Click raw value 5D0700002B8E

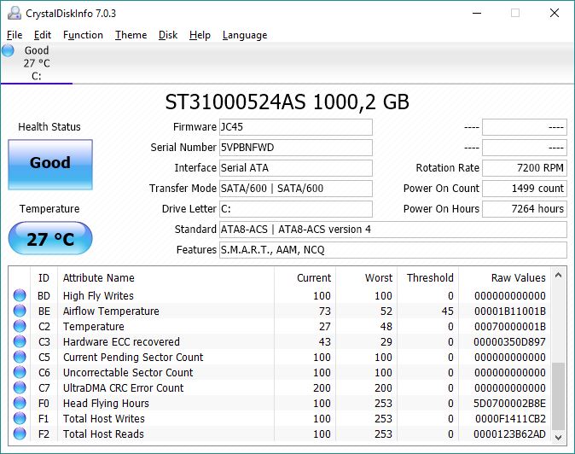click(509, 404)
